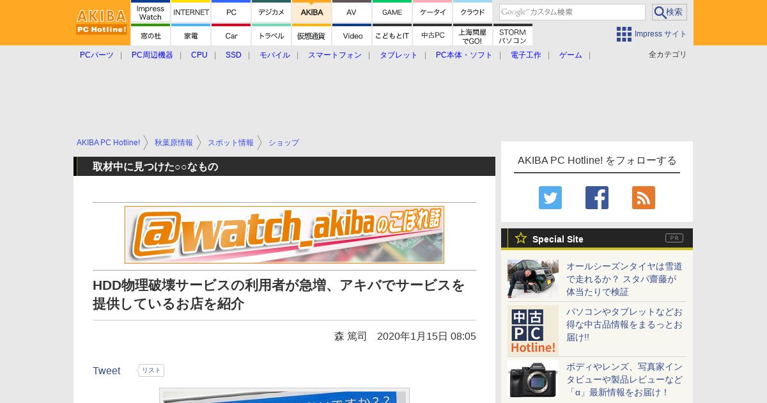Go to the トラベル tab
The height and width of the screenshot is (403, 767).
click(271, 35)
